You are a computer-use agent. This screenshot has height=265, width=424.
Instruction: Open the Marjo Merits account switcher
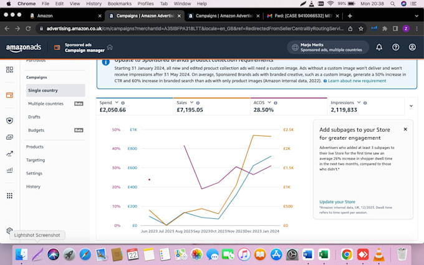pos(328,47)
